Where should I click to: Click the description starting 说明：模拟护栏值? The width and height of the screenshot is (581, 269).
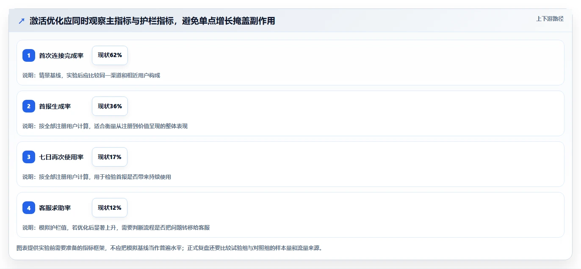(116, 228)
